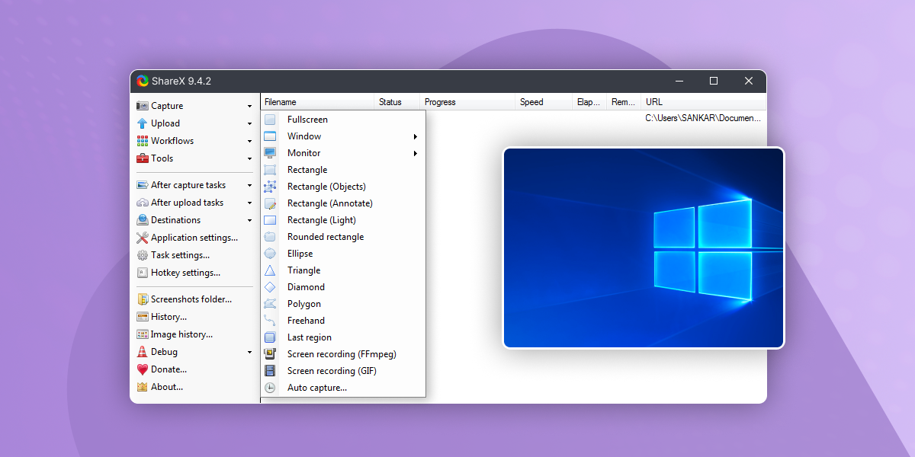Click the plain Rectangle capture icon
The width and height of the screenshot is (915, 457).
pyautogui.click(x=270, y=170)
